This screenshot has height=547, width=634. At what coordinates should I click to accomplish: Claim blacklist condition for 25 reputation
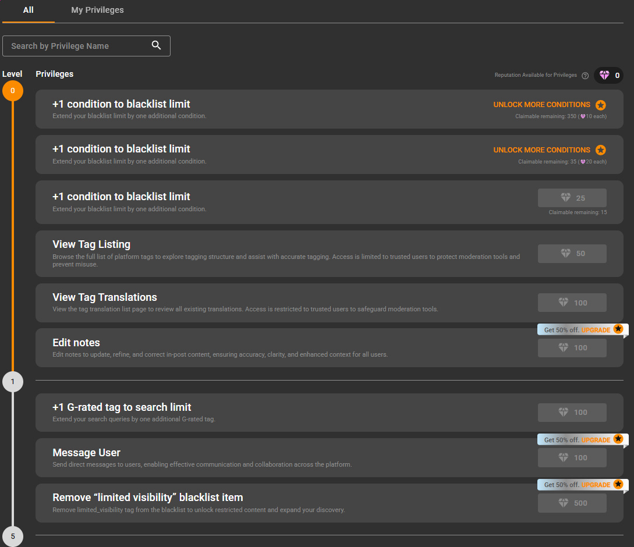572,198
